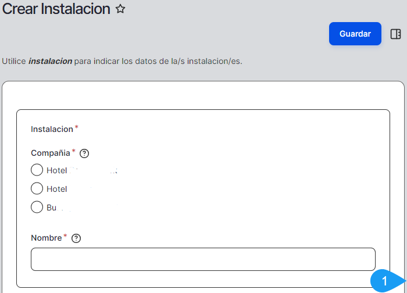The image size is (407, 293).
Task: Toggle the side panel layout icon
Action: coord(395,34)
